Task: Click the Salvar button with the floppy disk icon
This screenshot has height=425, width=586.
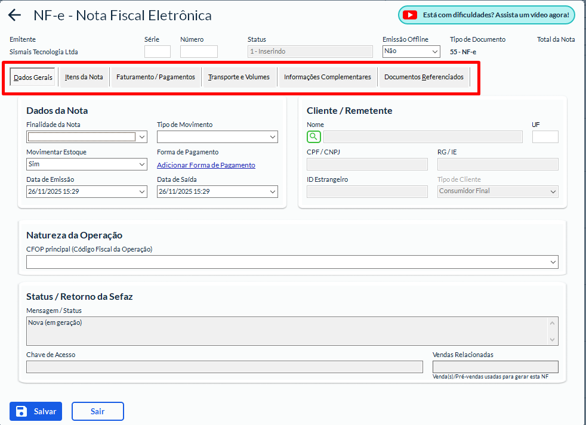Action: click(36, 411)
